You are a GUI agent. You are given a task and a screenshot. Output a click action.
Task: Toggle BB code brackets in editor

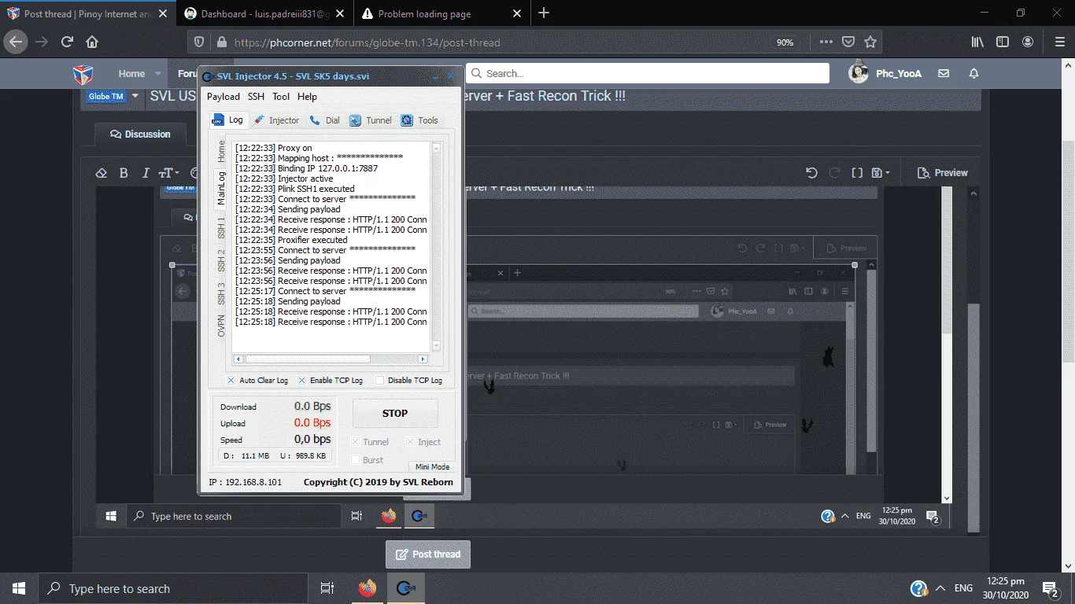(858, 173)
